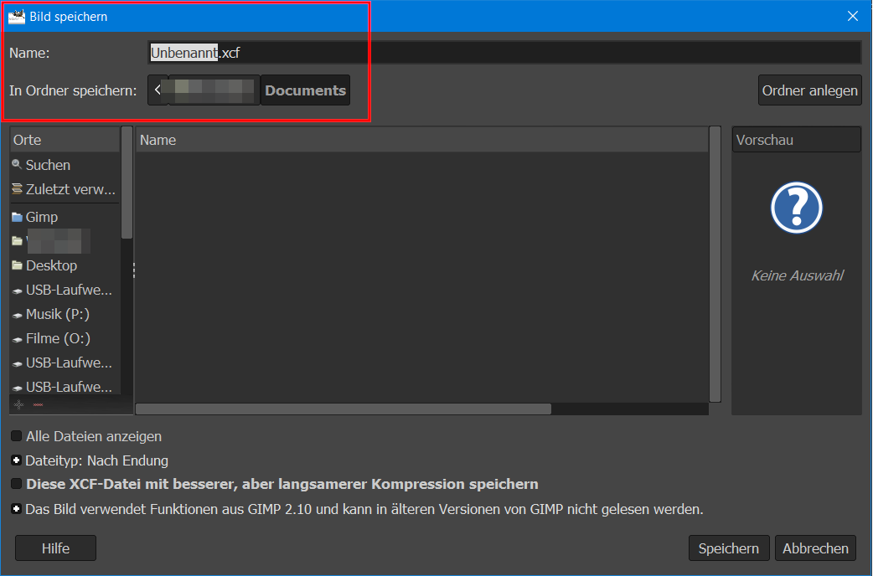This screenshot has width=873, height=576.
Task: Open the Desktop folder in places
Action: [x=50, y=265]
